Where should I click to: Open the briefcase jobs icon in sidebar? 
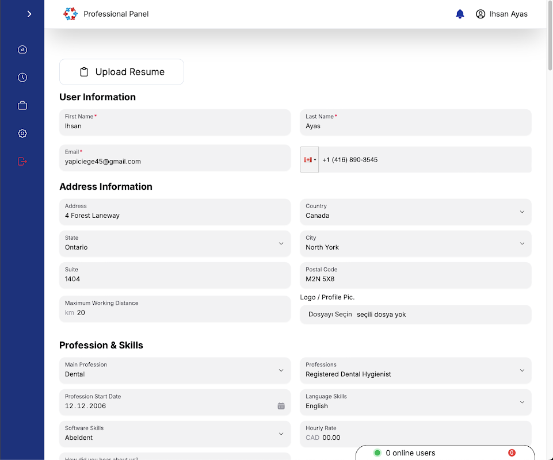pyautogui.click(x=22, y=105)
